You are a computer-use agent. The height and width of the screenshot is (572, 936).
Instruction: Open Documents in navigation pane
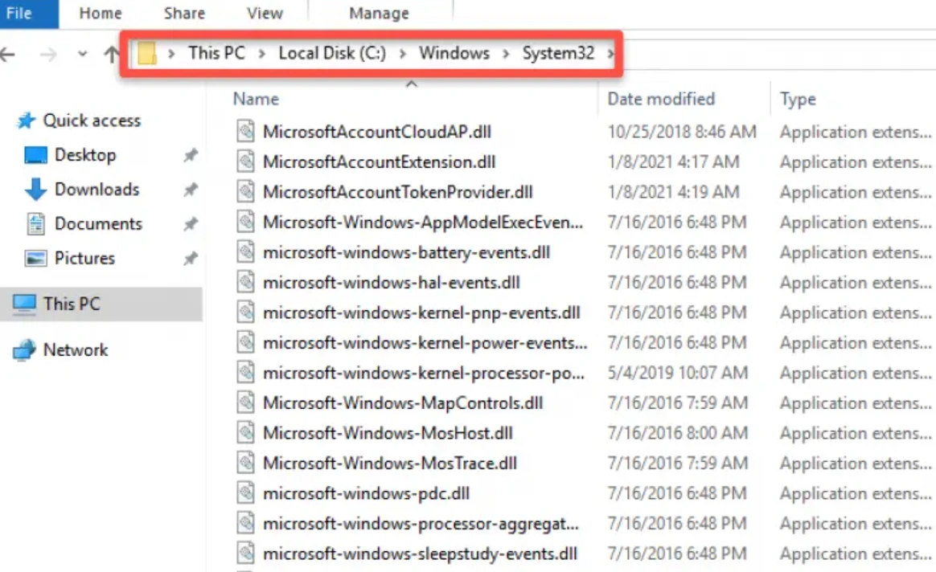click(98, 223)
